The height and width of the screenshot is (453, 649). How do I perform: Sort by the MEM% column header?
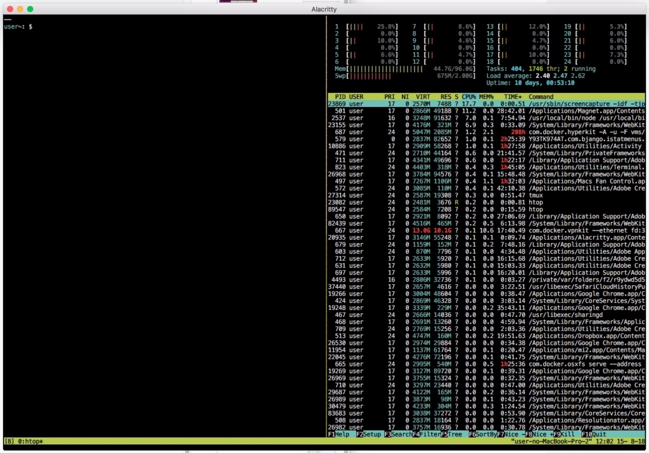486,97
